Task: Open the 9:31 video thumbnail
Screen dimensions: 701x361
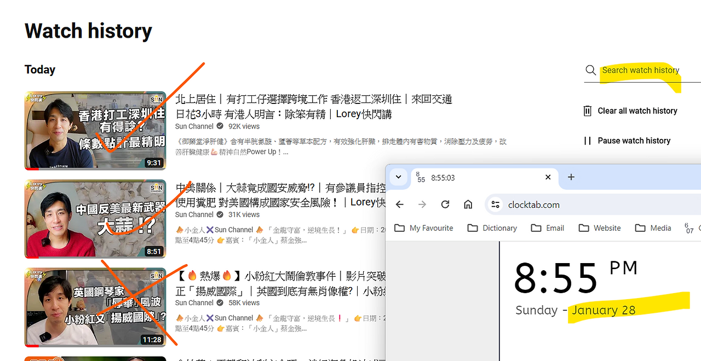Action: click(95, 131)
